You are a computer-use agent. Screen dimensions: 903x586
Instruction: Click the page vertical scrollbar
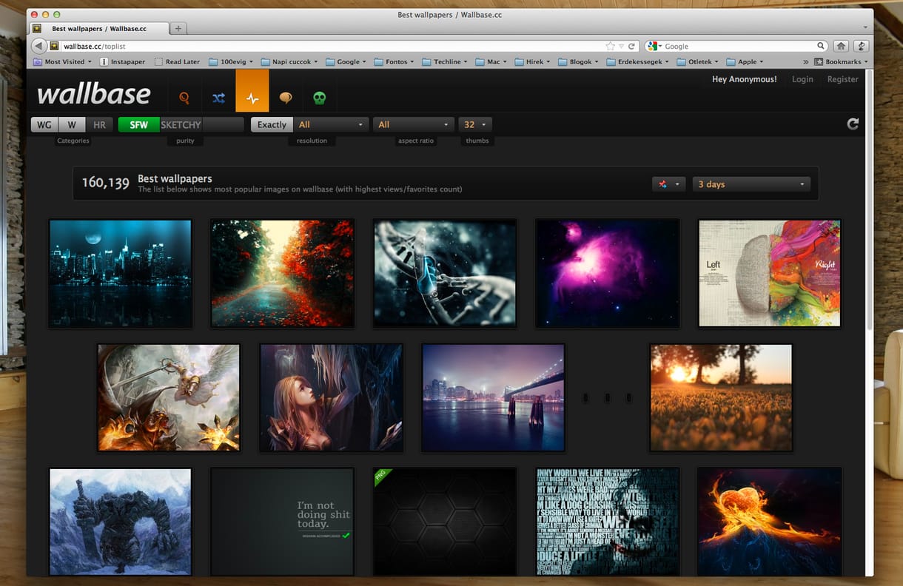tap(869, 200)
